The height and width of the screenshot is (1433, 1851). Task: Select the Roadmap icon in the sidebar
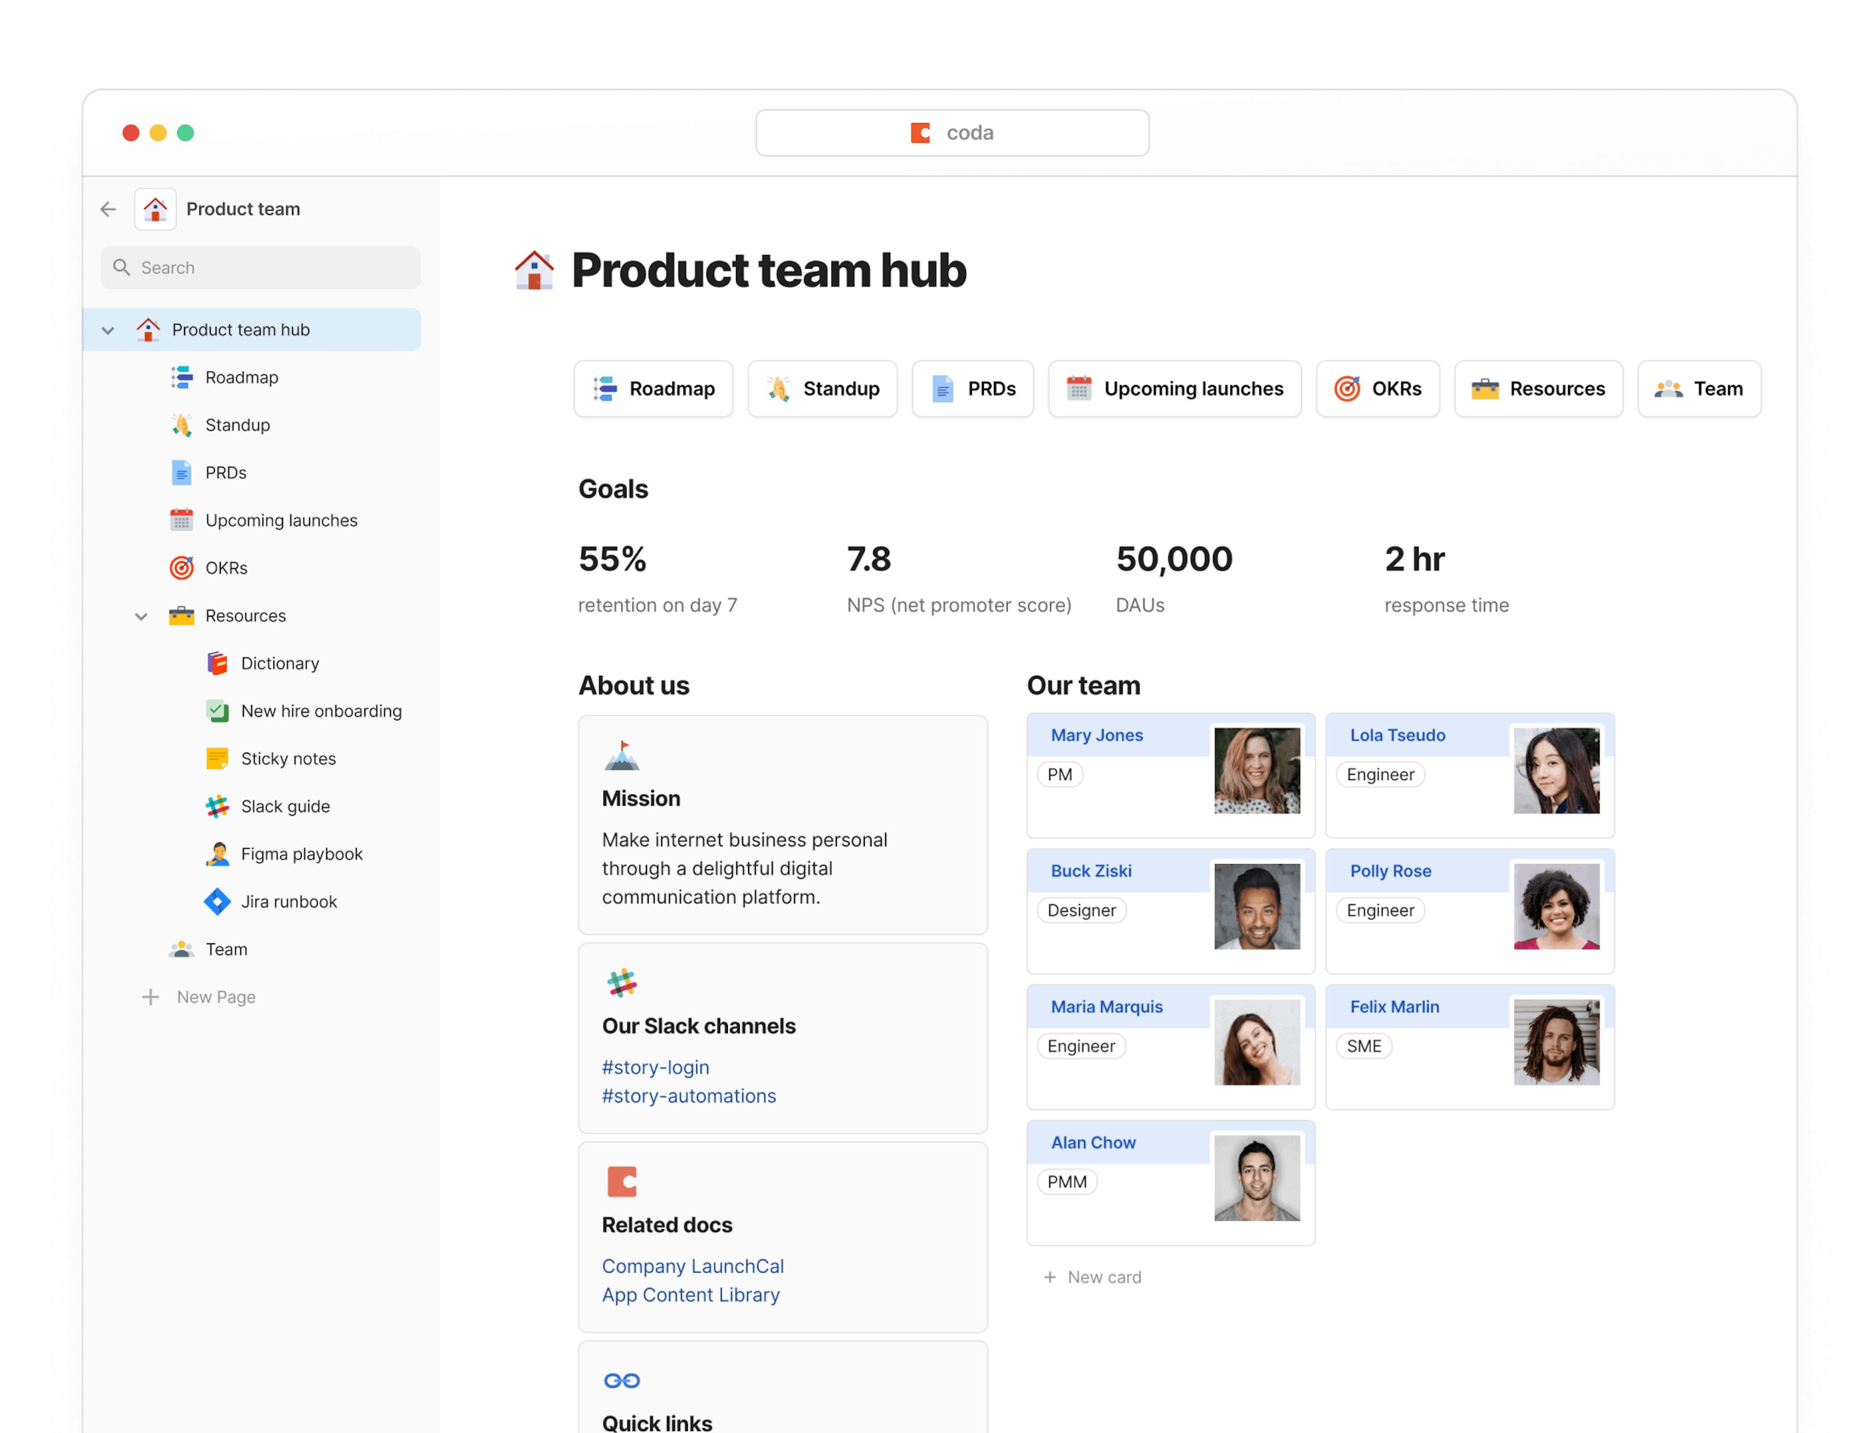[181, 377]
